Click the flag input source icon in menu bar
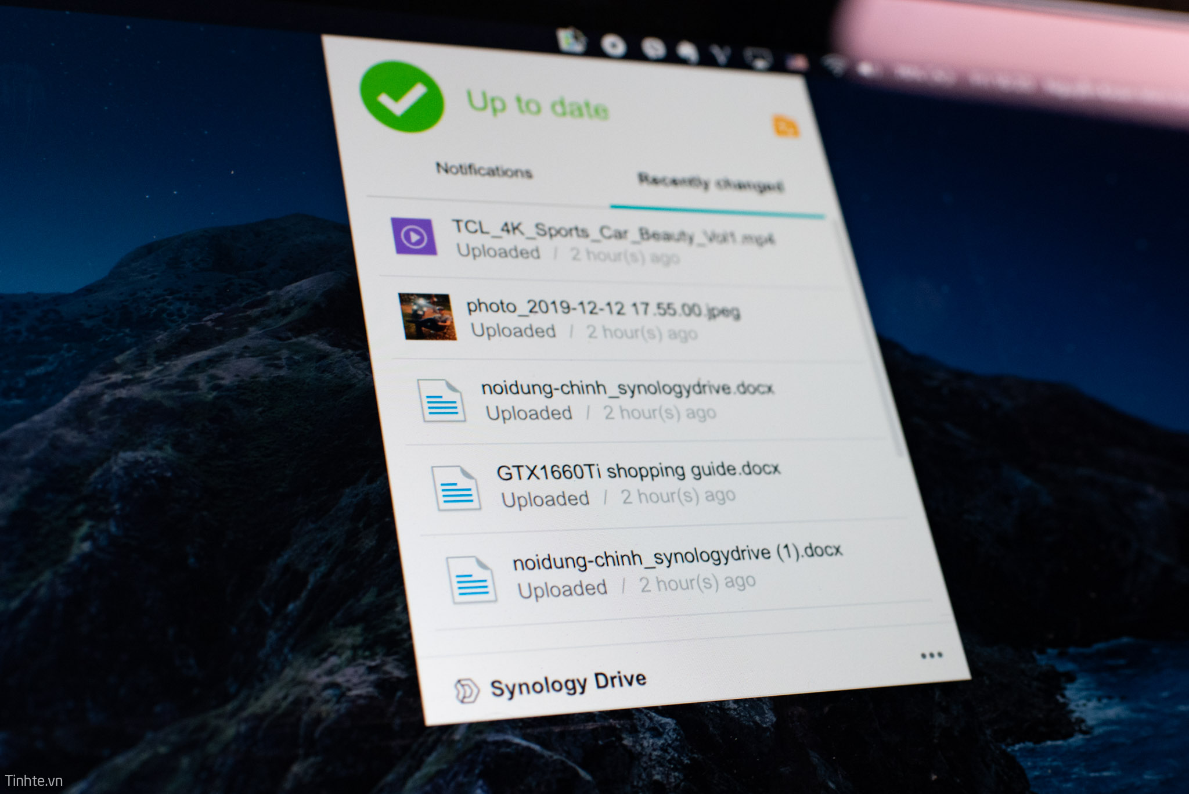The image size is (1189, 794). (x=798, y=62)
